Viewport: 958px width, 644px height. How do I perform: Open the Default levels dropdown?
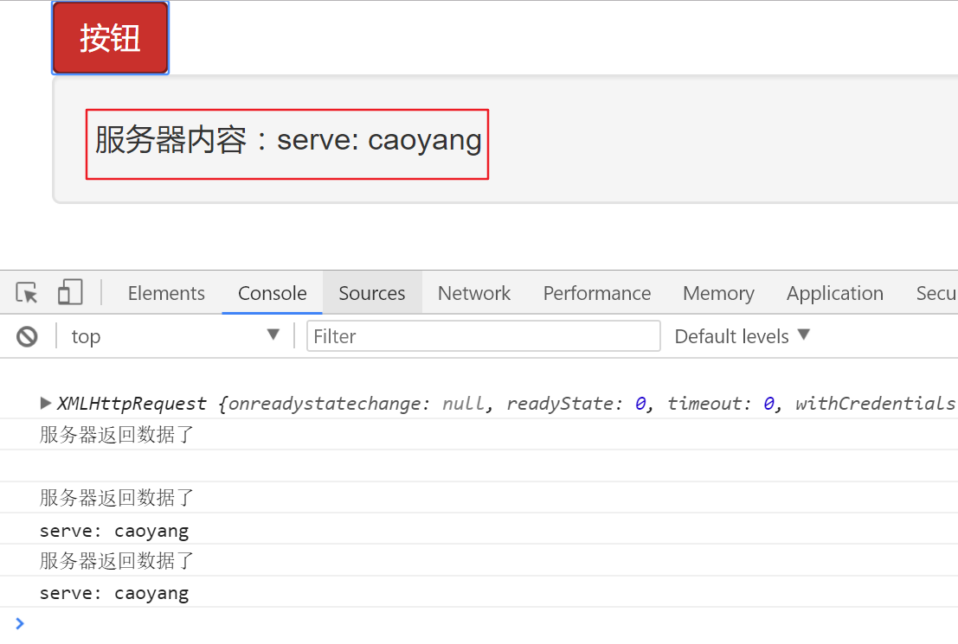[x=742, y=336]
